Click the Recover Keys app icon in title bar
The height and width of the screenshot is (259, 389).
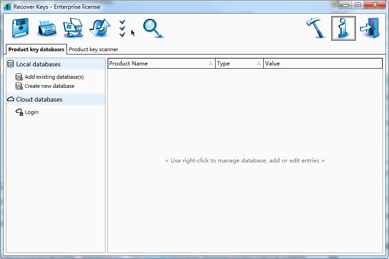click(7, 7)
